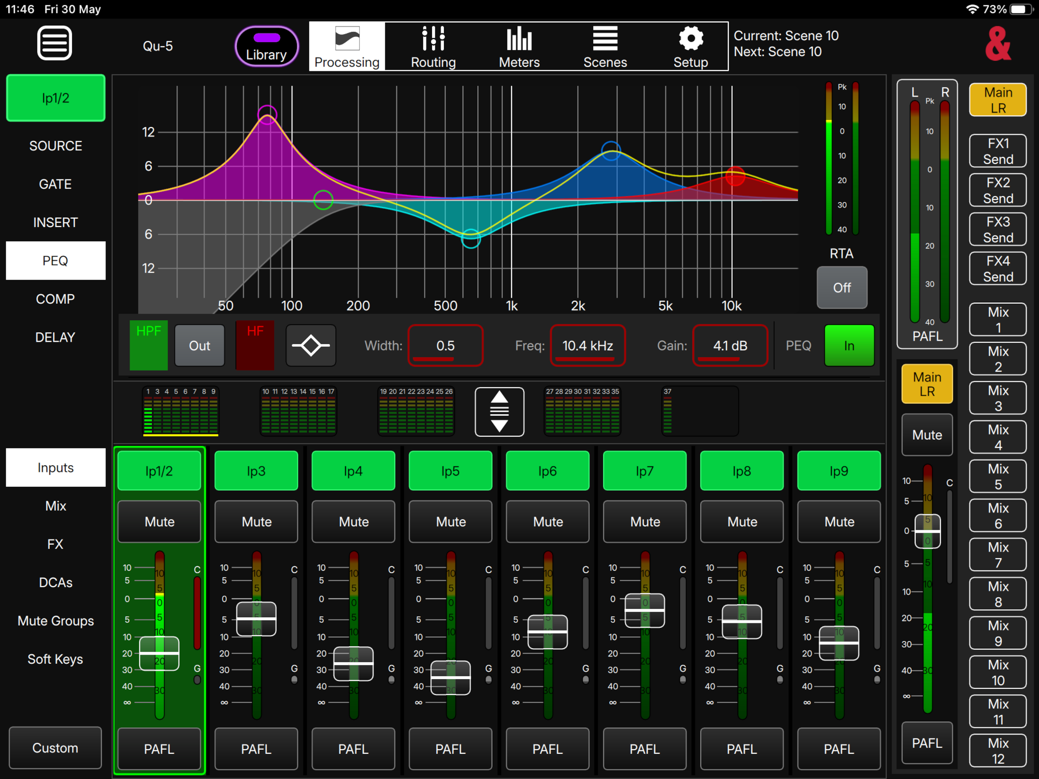1039x779 pixels.
Task: Open Mute Groups layer
Action: 55,621
